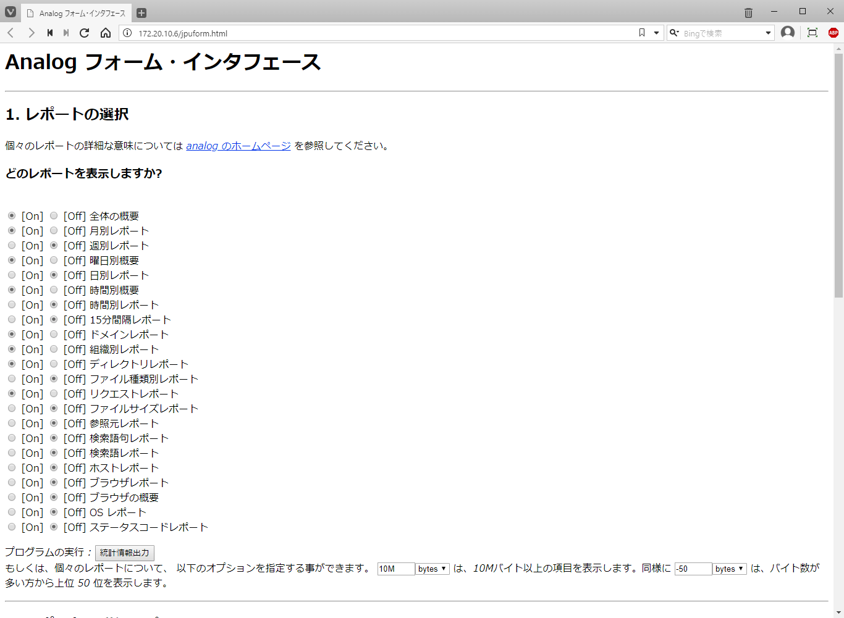844x618 pixels.
Task: Maximize the browser window
Action: coord(803,11)
